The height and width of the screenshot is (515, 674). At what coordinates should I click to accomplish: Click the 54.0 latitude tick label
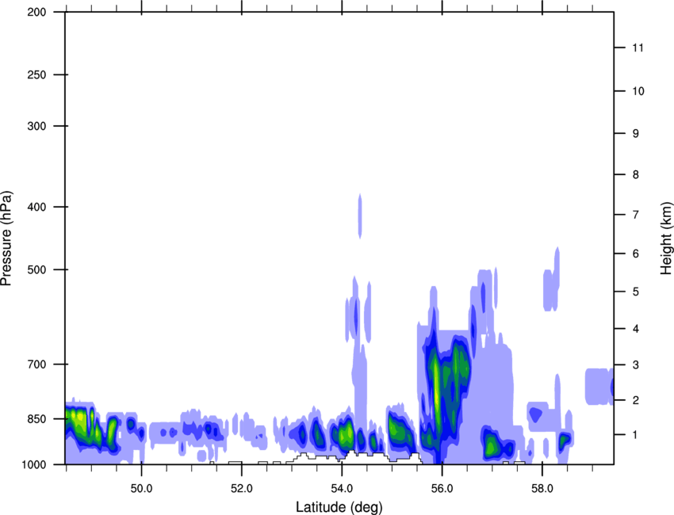[x=342, y=488]
